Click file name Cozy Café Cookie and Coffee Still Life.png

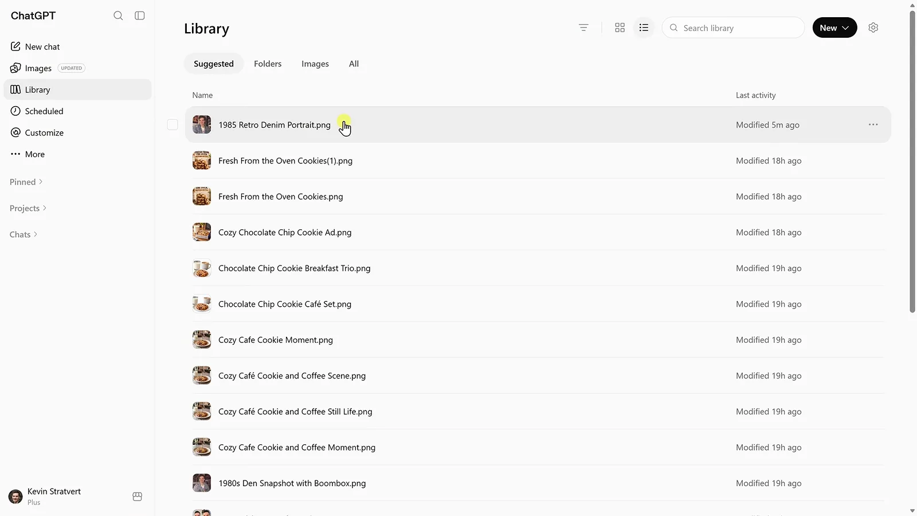click(x=295, y=411)
